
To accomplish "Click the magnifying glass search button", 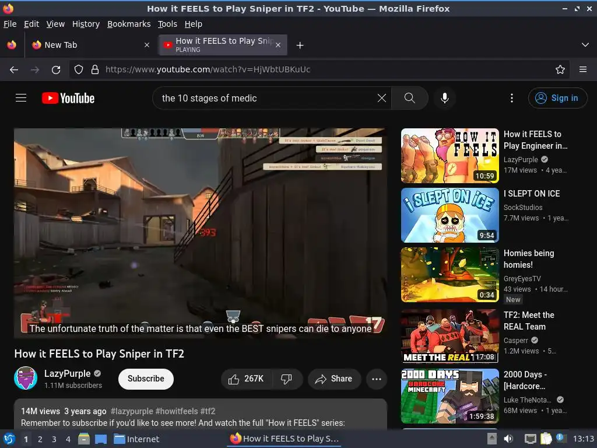I will coord(409,98).
